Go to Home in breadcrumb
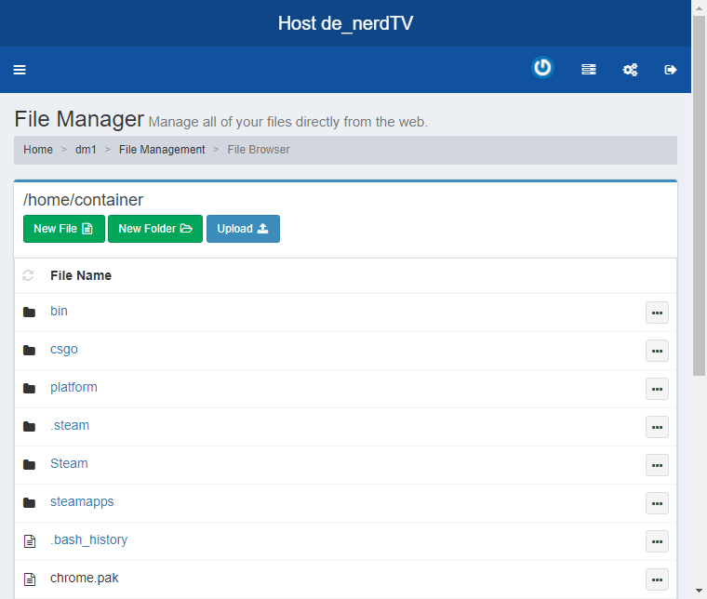707x599 pixels. coord(38,150)
